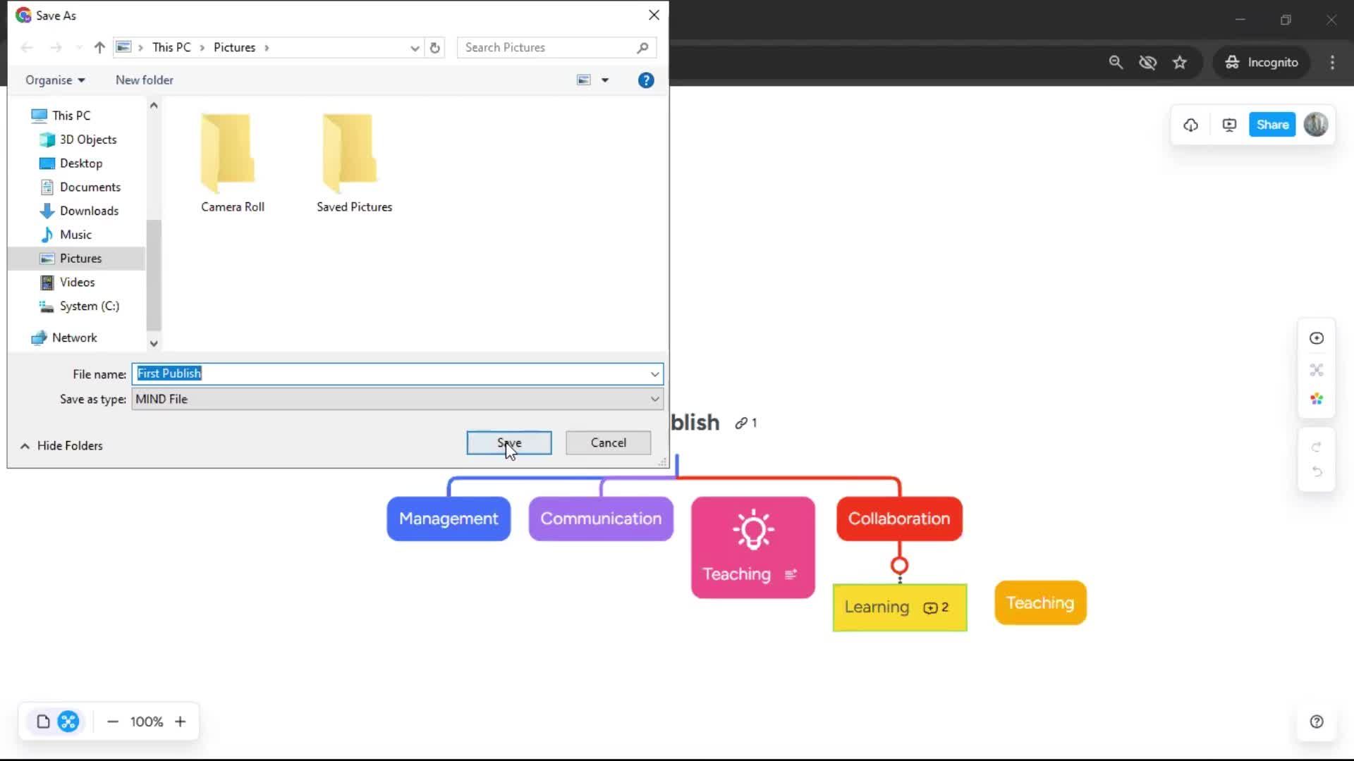Click Hide Folders

[62, 445]
